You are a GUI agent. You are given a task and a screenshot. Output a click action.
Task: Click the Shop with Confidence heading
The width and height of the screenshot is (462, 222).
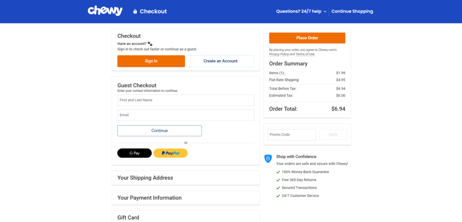[296, 157]
